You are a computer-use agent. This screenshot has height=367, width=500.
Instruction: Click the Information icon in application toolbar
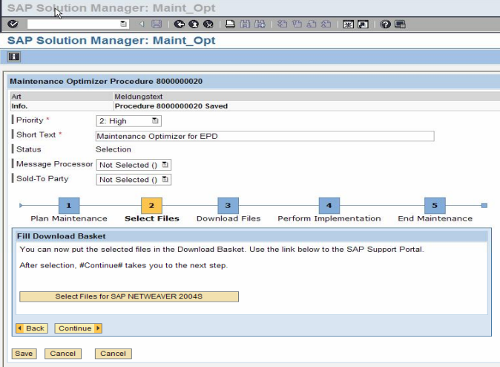tap(13, 57)
